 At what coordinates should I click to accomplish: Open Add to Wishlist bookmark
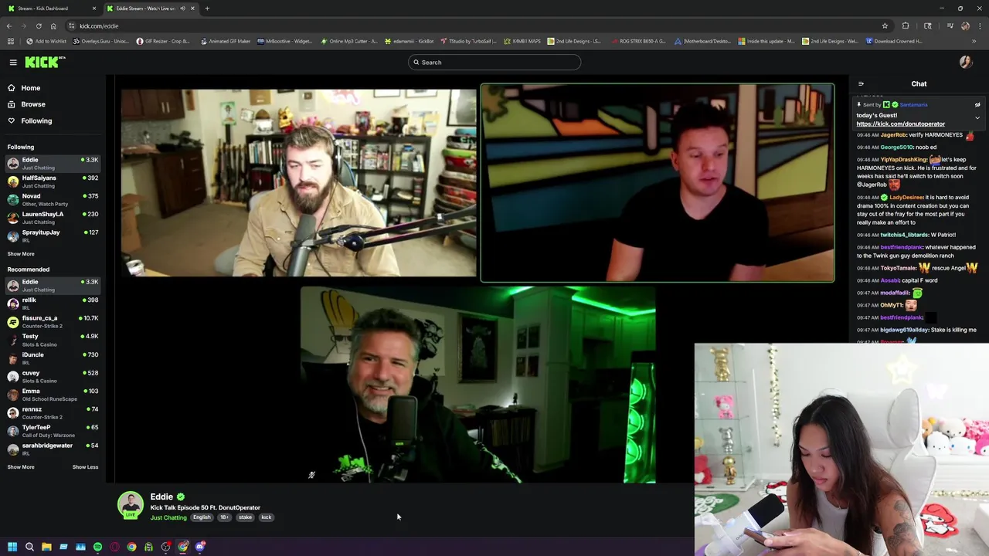tap(46, 41)
